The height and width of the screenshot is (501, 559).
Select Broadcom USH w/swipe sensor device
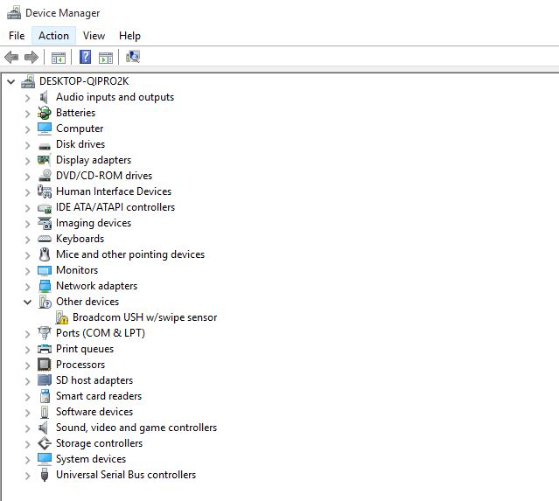coord(144,317)
